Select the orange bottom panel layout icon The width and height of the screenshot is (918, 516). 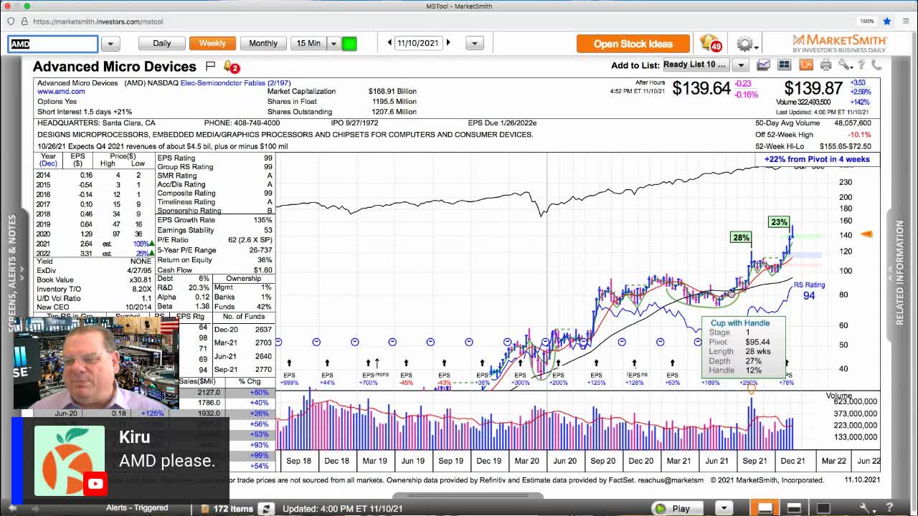[766, 508]
